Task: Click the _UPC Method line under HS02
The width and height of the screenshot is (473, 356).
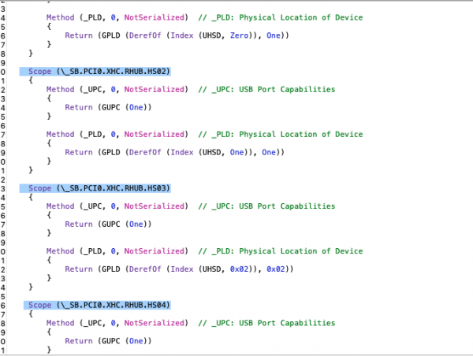Action: click(191, 90)
